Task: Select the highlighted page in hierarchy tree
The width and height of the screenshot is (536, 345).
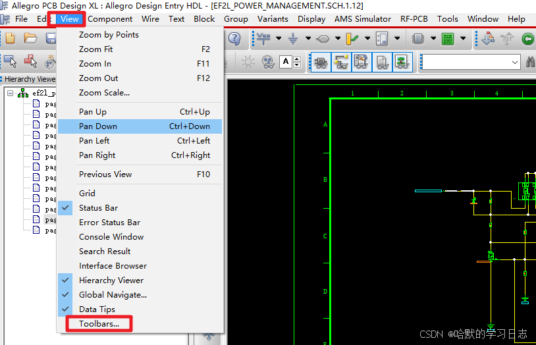Action: click(x=50, y=219)
